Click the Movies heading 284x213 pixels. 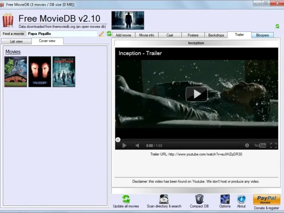coord(13,52)
